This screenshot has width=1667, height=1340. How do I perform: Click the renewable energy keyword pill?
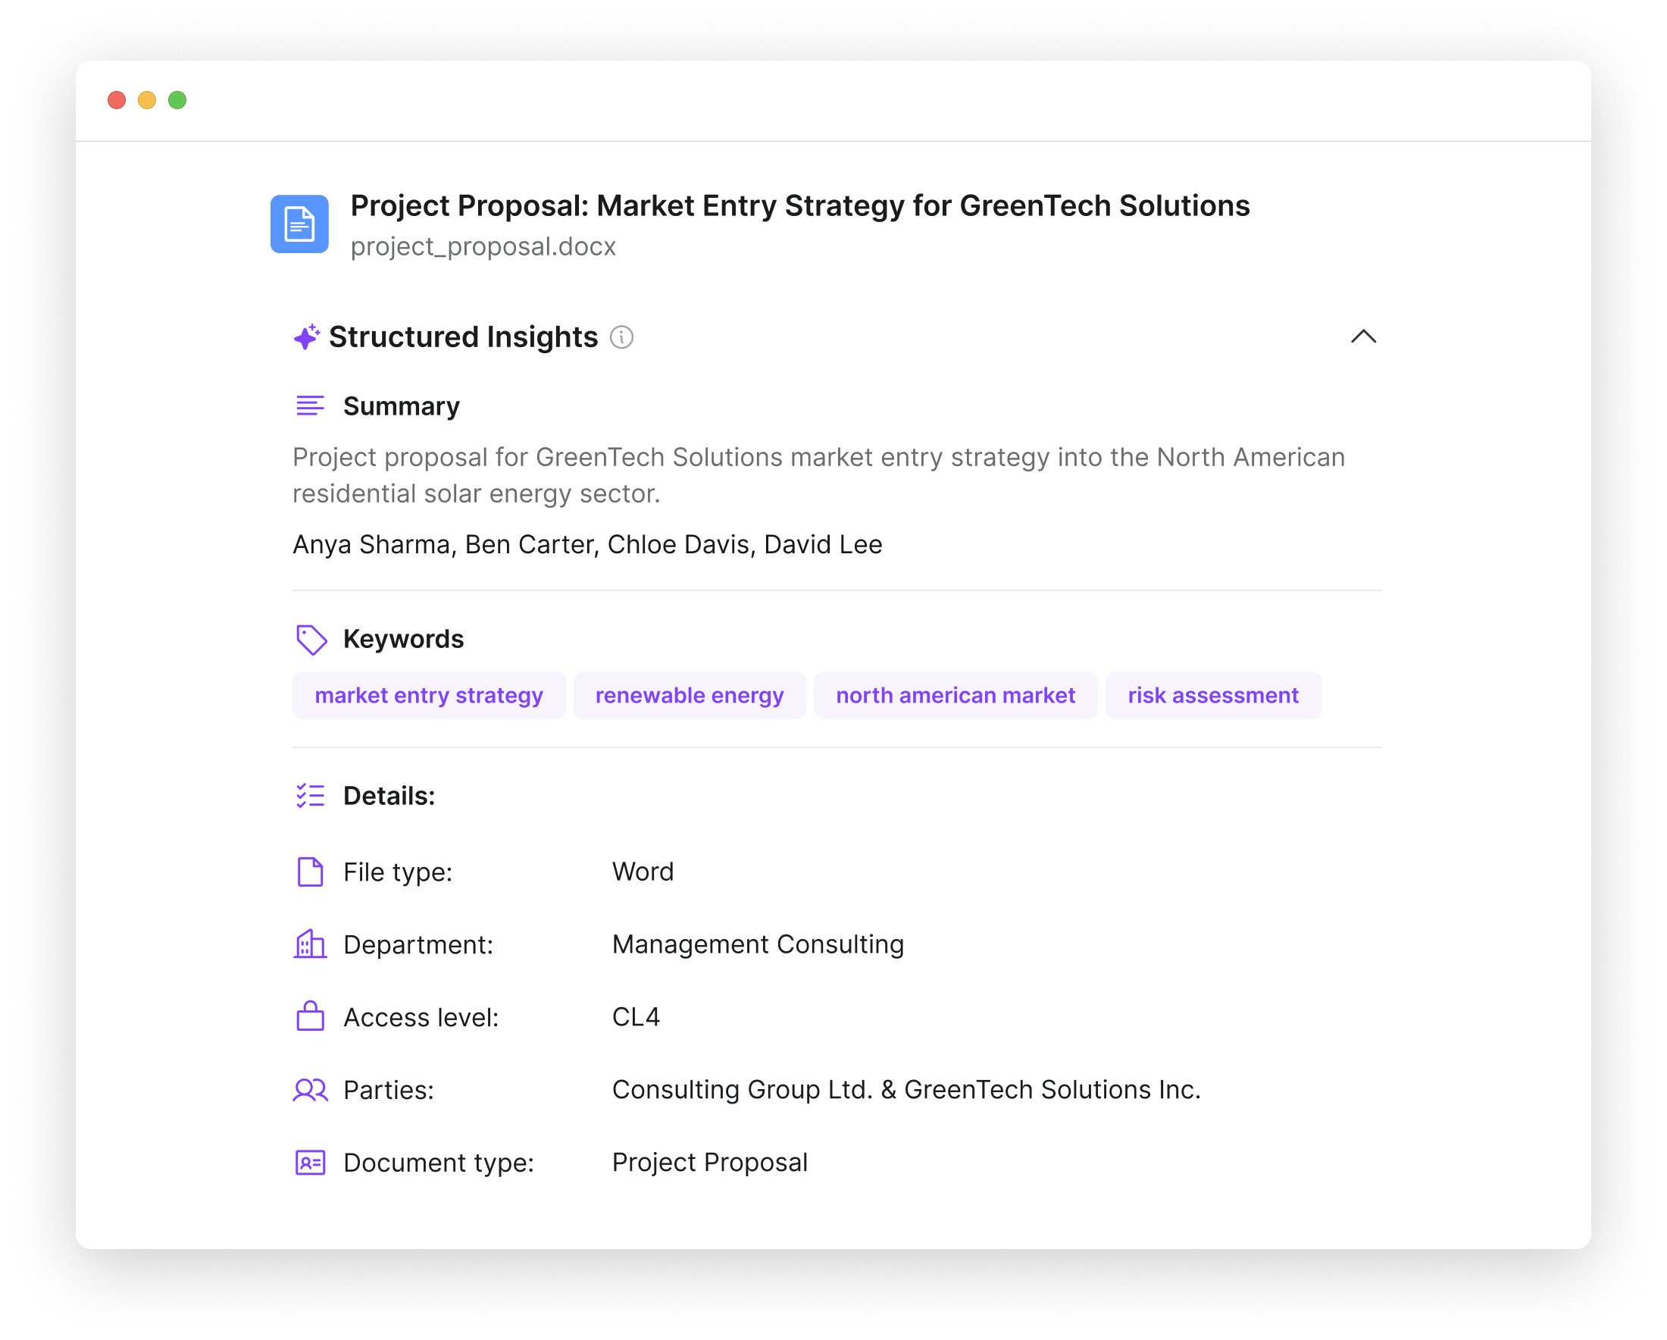(689, 694)
